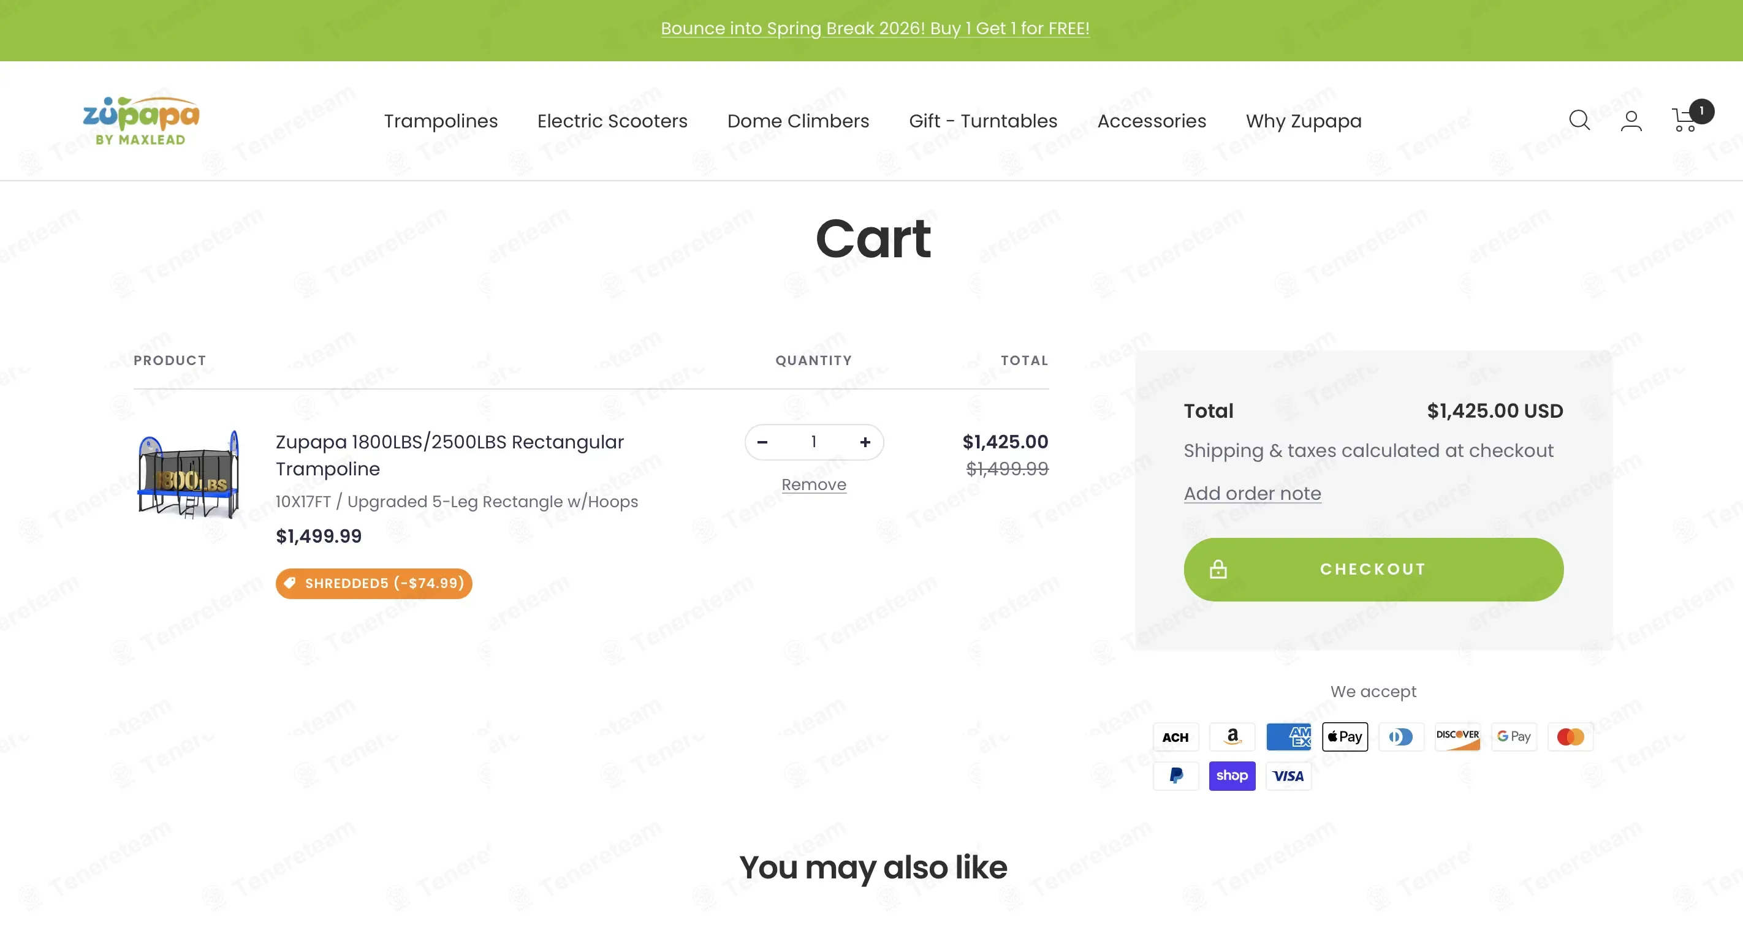Click the Apple Pay payment icon
The image size is (1743, 936).
(1345, 736)
